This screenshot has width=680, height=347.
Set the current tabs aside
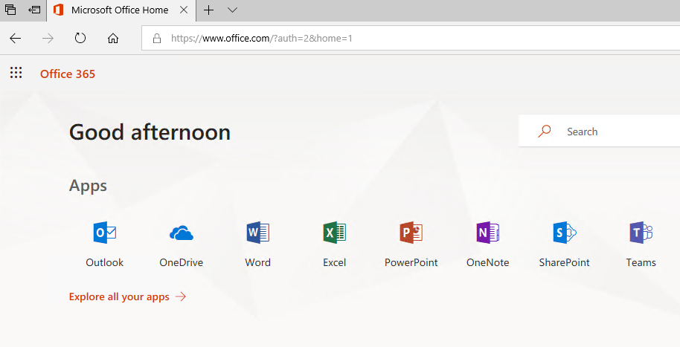[x=34, y=10]
